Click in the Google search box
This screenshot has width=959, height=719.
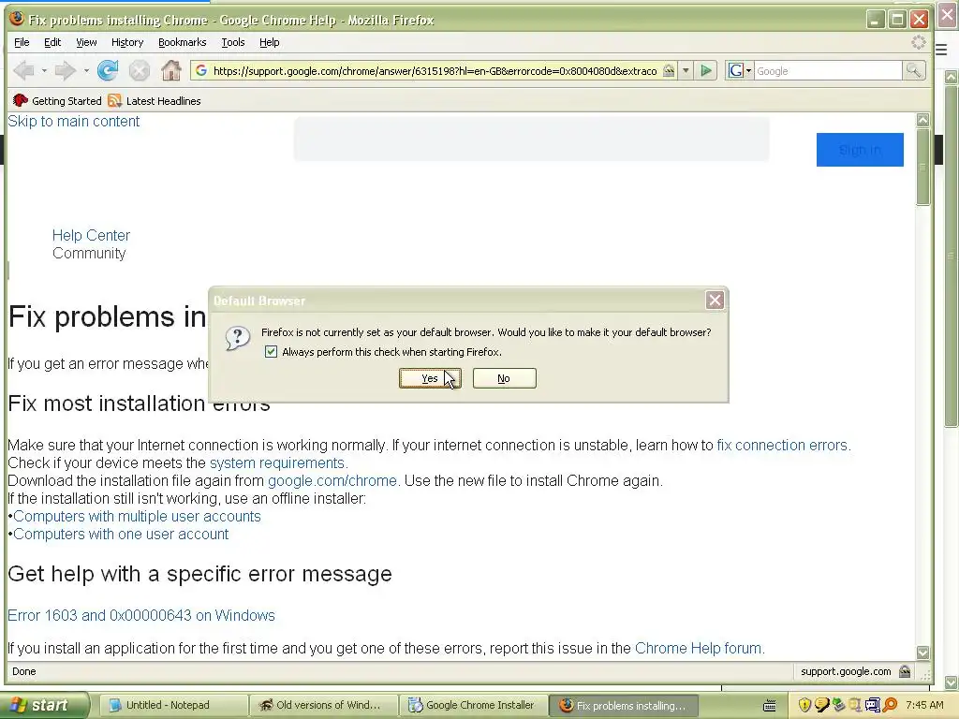(x=828, y=71)
